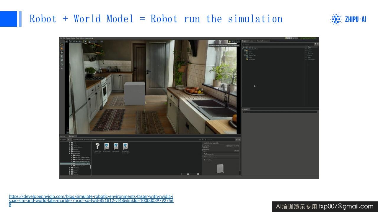Open the Stage Lights menu
Screen dimensions: 378x212
point(234,42)
